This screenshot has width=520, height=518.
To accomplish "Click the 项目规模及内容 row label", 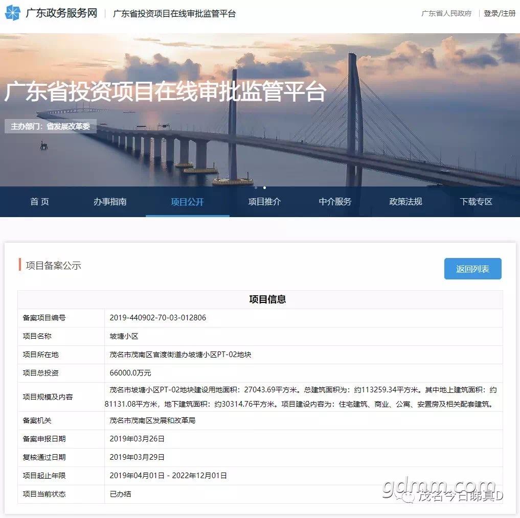I will coord(48,397).
